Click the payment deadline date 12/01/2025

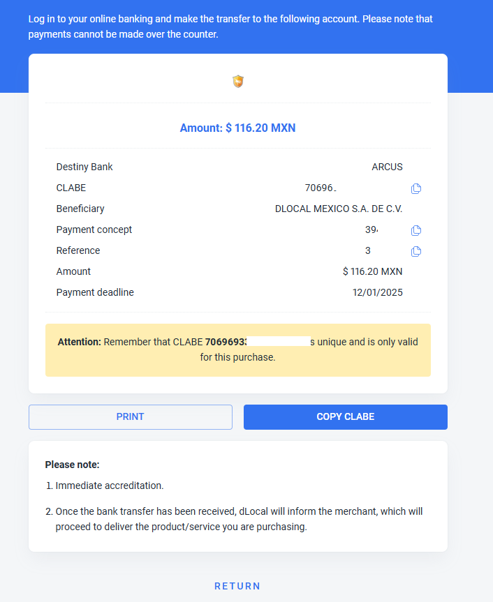coord(377,292)
